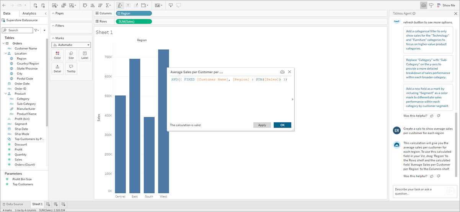Open the Automatic mark type dropdown
The image size is (460, 212).
[x=71, y=45]
